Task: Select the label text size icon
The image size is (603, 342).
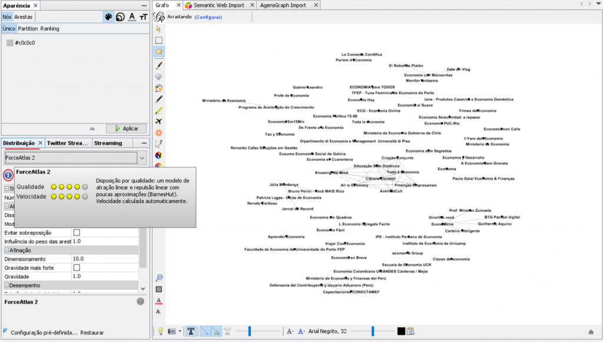Action: tap(144, 17)
